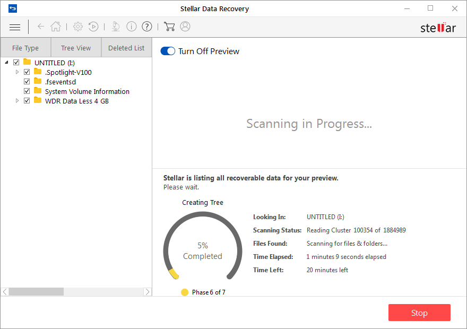467x329 pixels.
Task: Click the horizontal scrollbar thumb in tree panel
Action: click(x=36, y=292)
